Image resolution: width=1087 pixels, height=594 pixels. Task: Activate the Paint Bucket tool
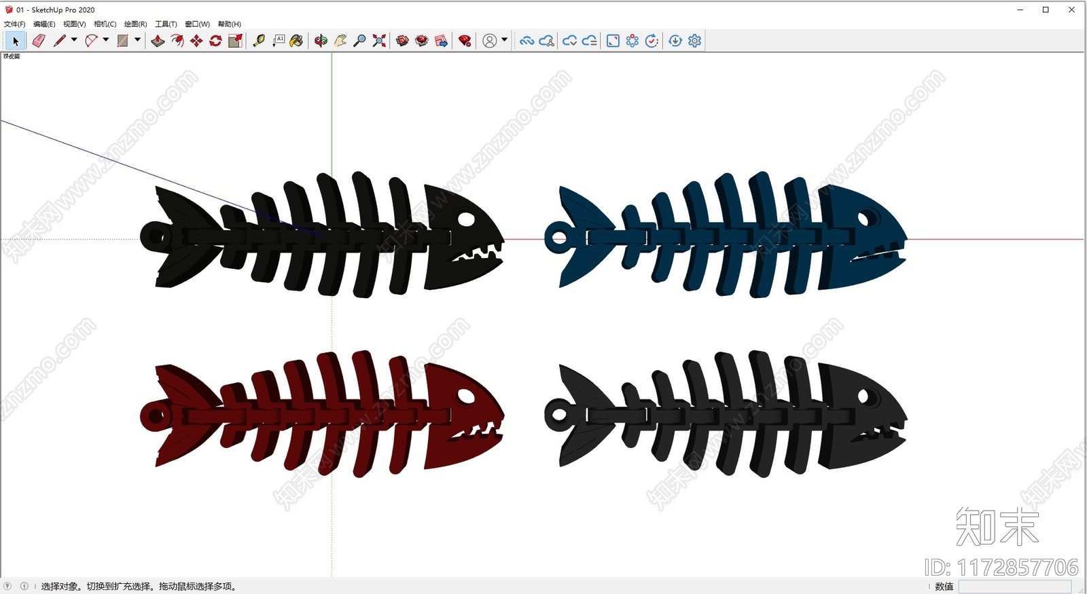296,41
